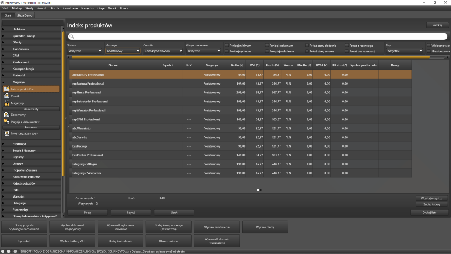Click Drukuj listę button

pos(429,213)
